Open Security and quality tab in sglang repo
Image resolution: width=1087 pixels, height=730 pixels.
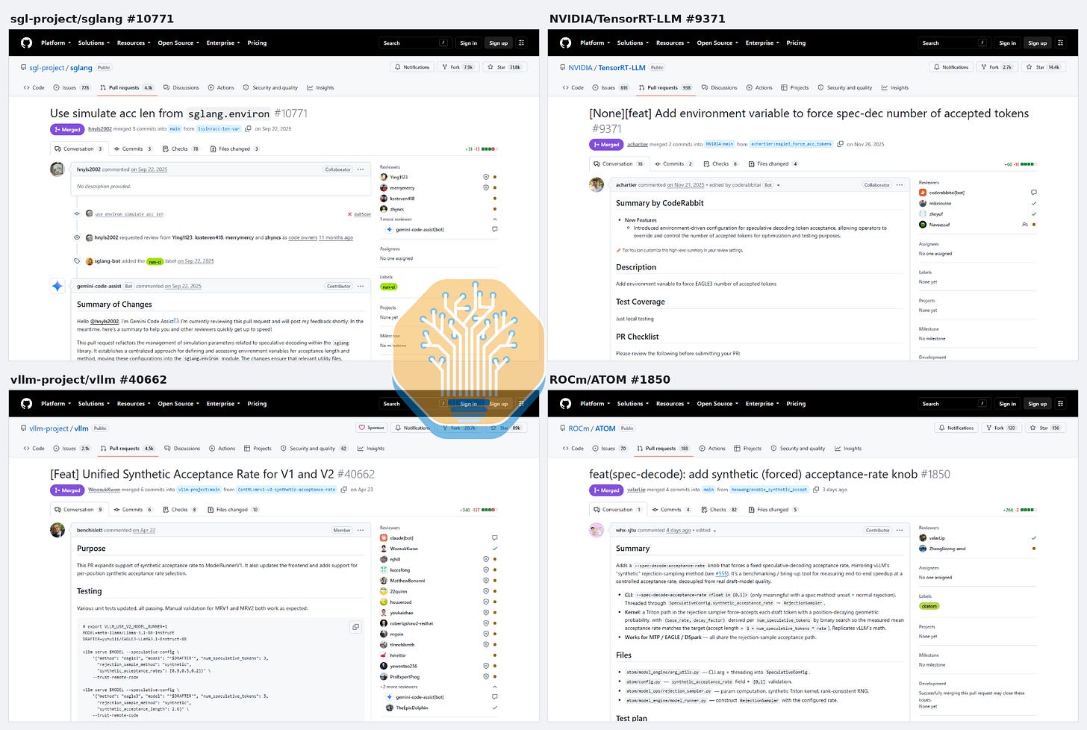270,87
